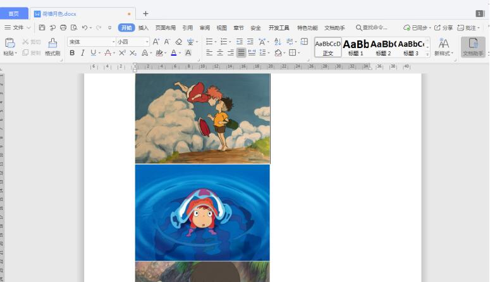
Task: Click the shading fill color bucket
Action: [278, 53]
